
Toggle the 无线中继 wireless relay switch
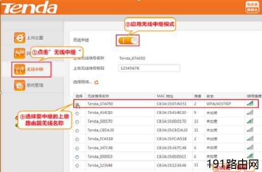(128, 41)
